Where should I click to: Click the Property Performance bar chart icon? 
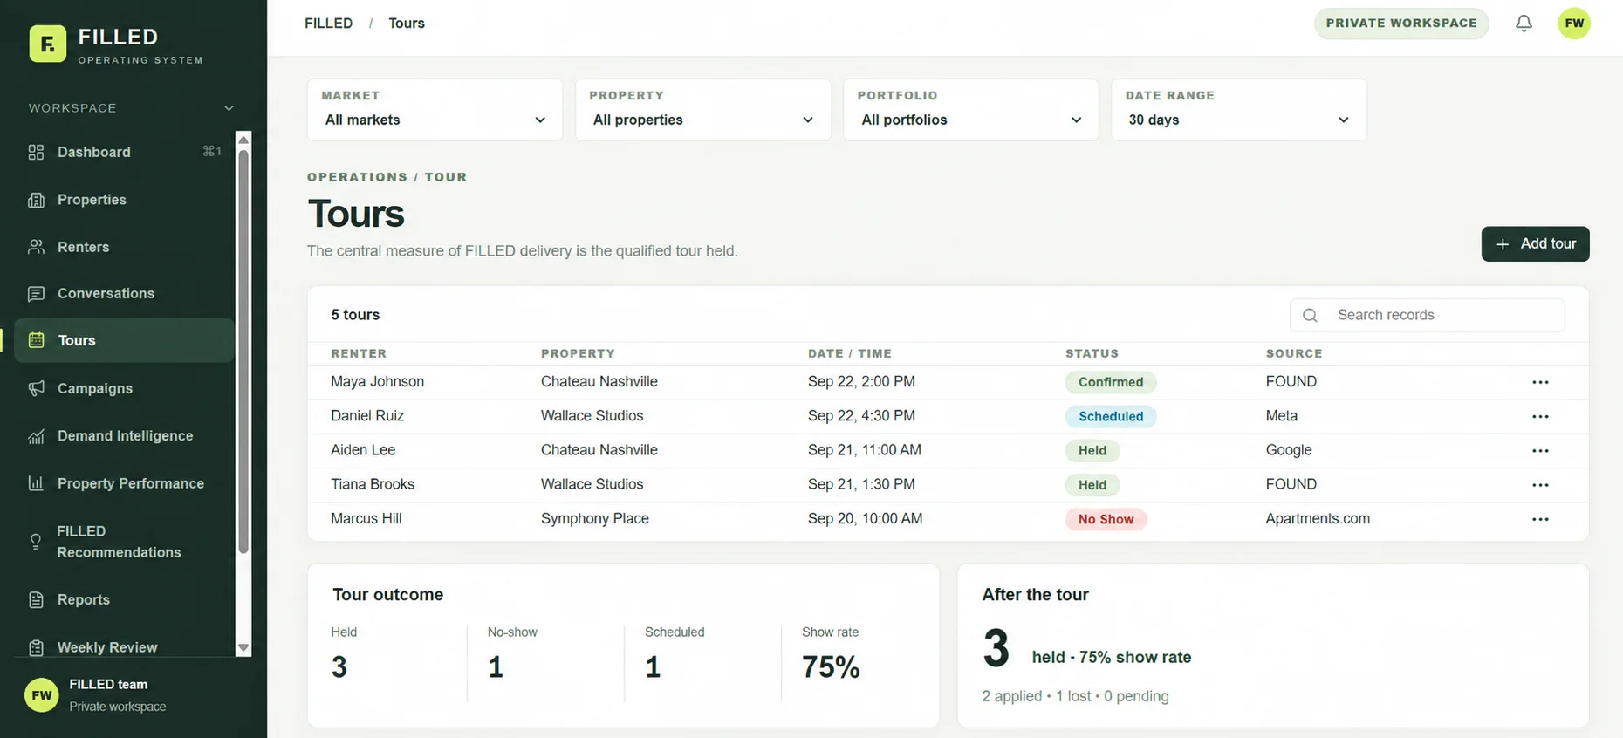point(36,483)
